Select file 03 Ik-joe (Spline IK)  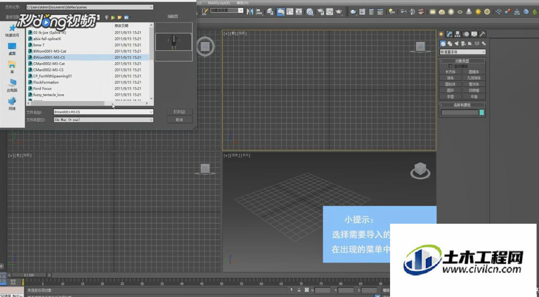pos(47,33)
